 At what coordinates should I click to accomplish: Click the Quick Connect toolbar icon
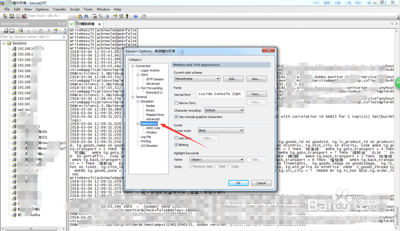pos(12,16)
